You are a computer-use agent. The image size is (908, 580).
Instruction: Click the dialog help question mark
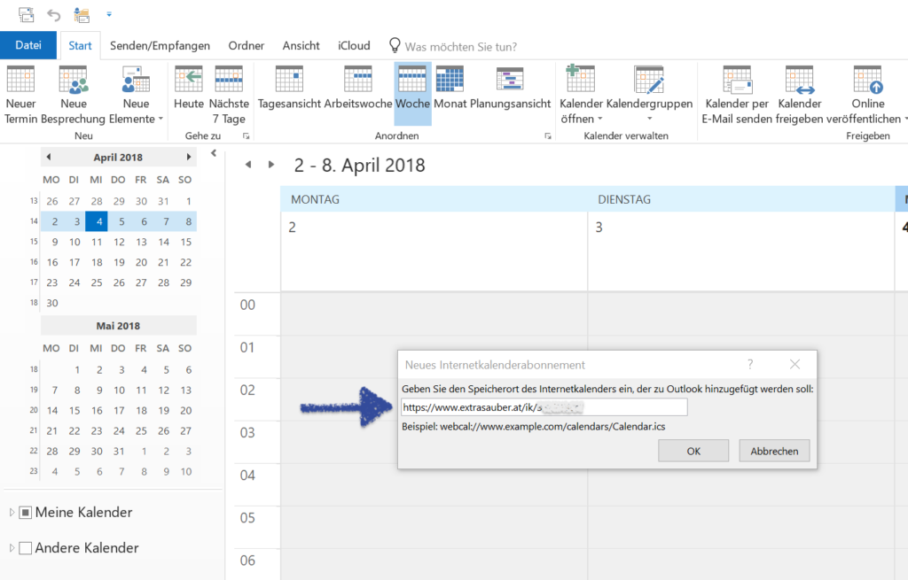click(x=750, y=364)
